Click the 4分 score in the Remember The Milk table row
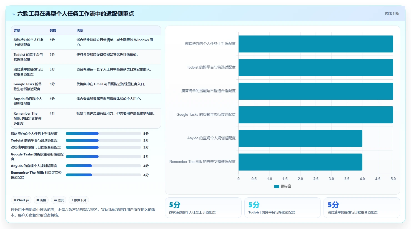 click(x=52, y=114)
